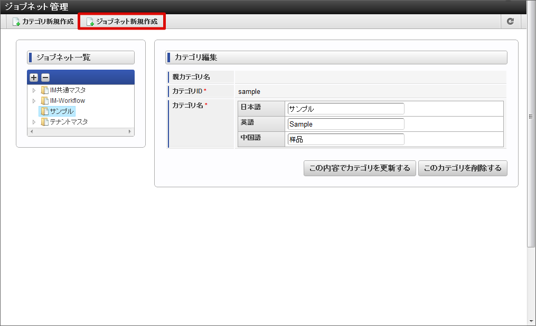Click the カテゴリ名 label
The width and height of the screenshot is (536, 326).
pos(187,106)
